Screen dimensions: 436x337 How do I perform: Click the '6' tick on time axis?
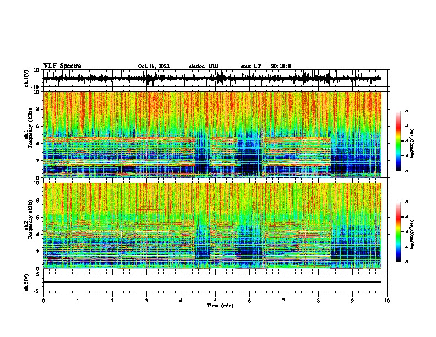(250, 301)
